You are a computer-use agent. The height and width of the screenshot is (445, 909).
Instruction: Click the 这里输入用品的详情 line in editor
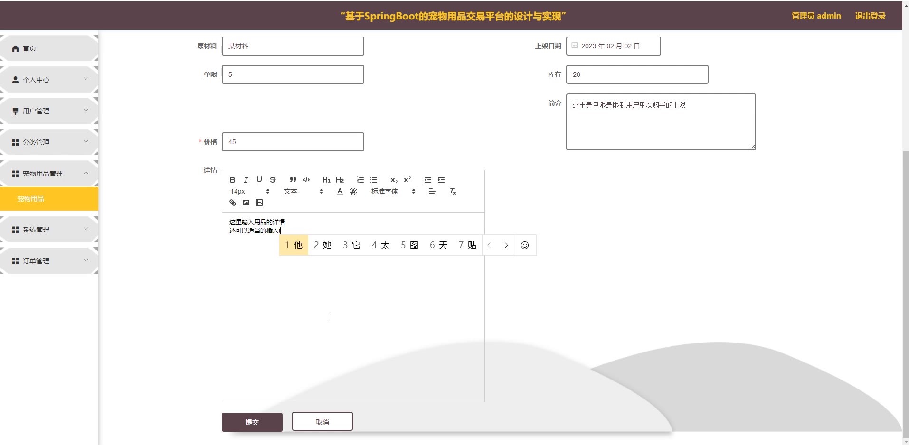pyautogui.click(x=257, y=222)
